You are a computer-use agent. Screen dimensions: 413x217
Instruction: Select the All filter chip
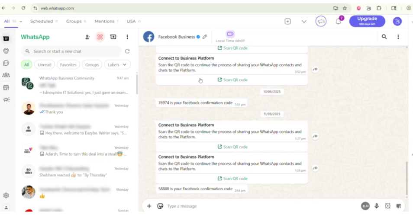tap(26, 65)
